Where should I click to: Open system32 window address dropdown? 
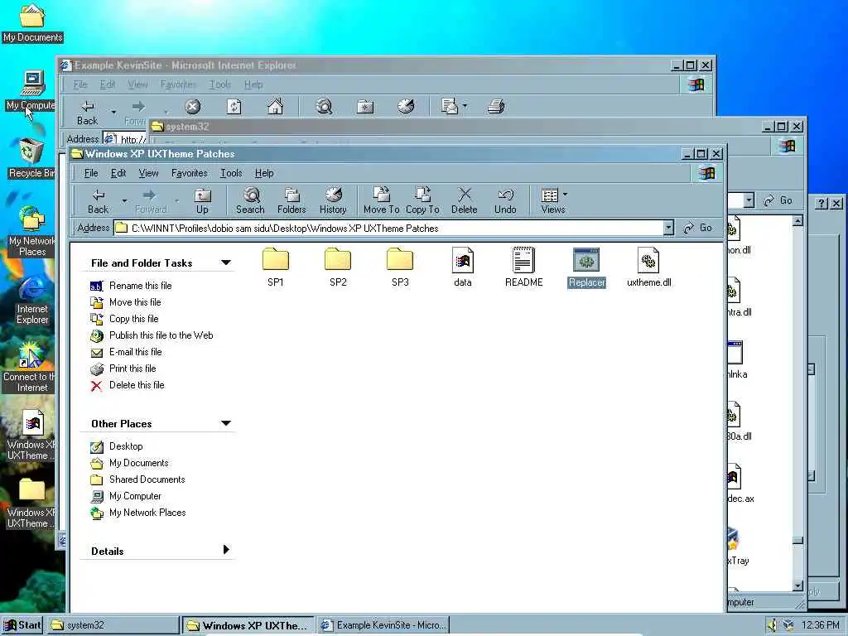coord(749,200)
